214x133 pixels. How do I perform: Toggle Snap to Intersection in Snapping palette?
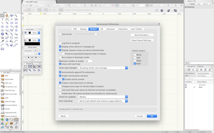tap(39, 66)
